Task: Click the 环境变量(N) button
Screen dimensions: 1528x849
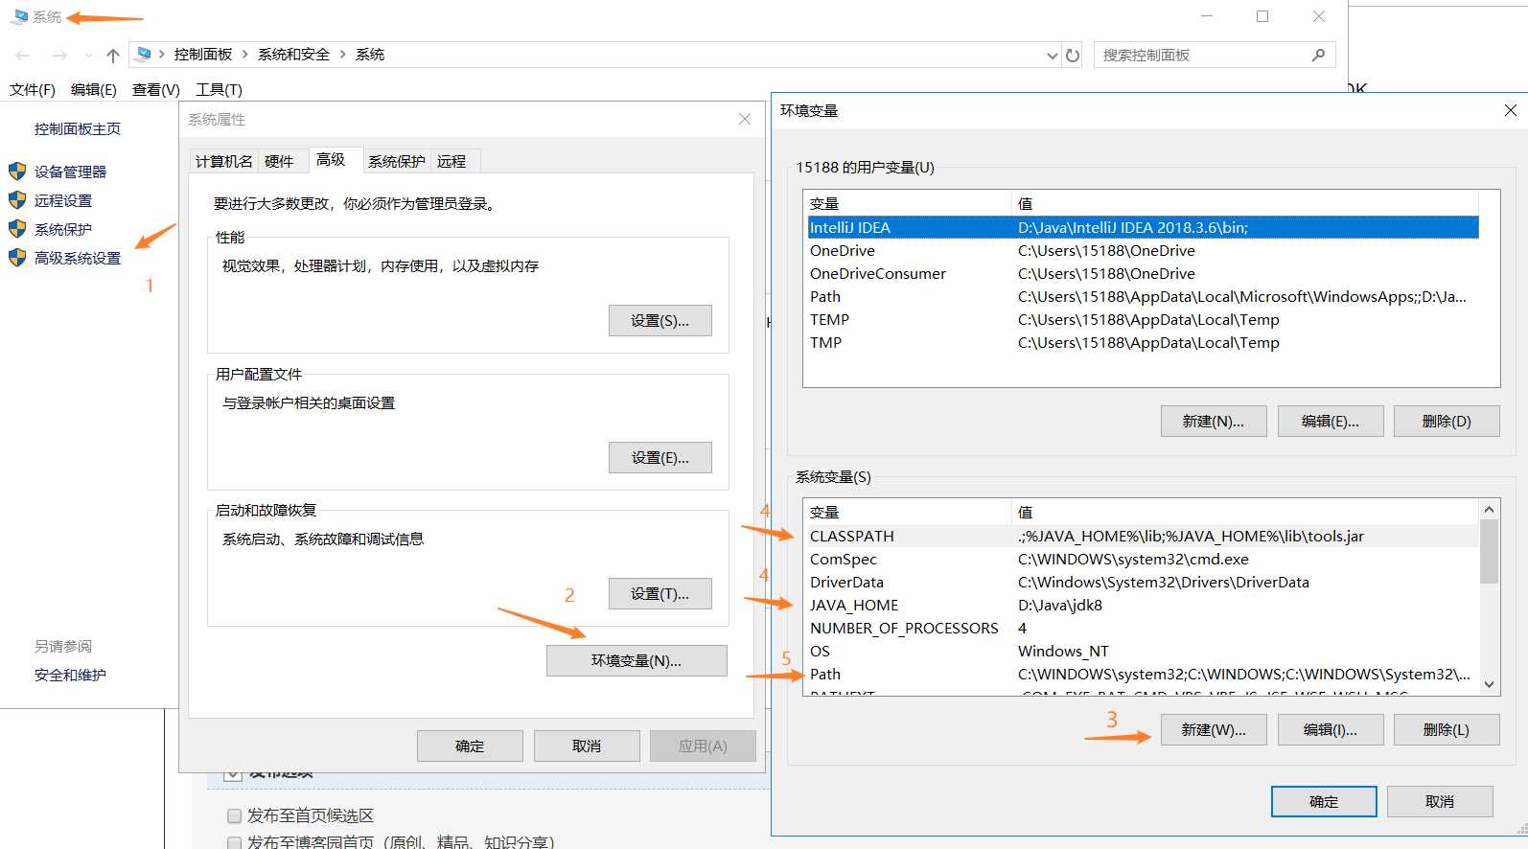Action: point(637,661)
